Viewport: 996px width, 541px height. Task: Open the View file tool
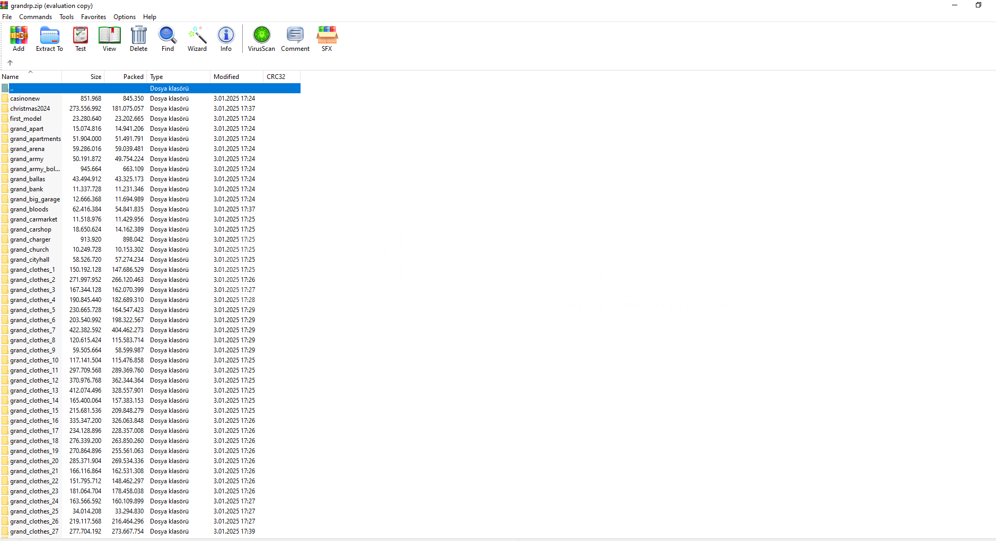point(109,39)
